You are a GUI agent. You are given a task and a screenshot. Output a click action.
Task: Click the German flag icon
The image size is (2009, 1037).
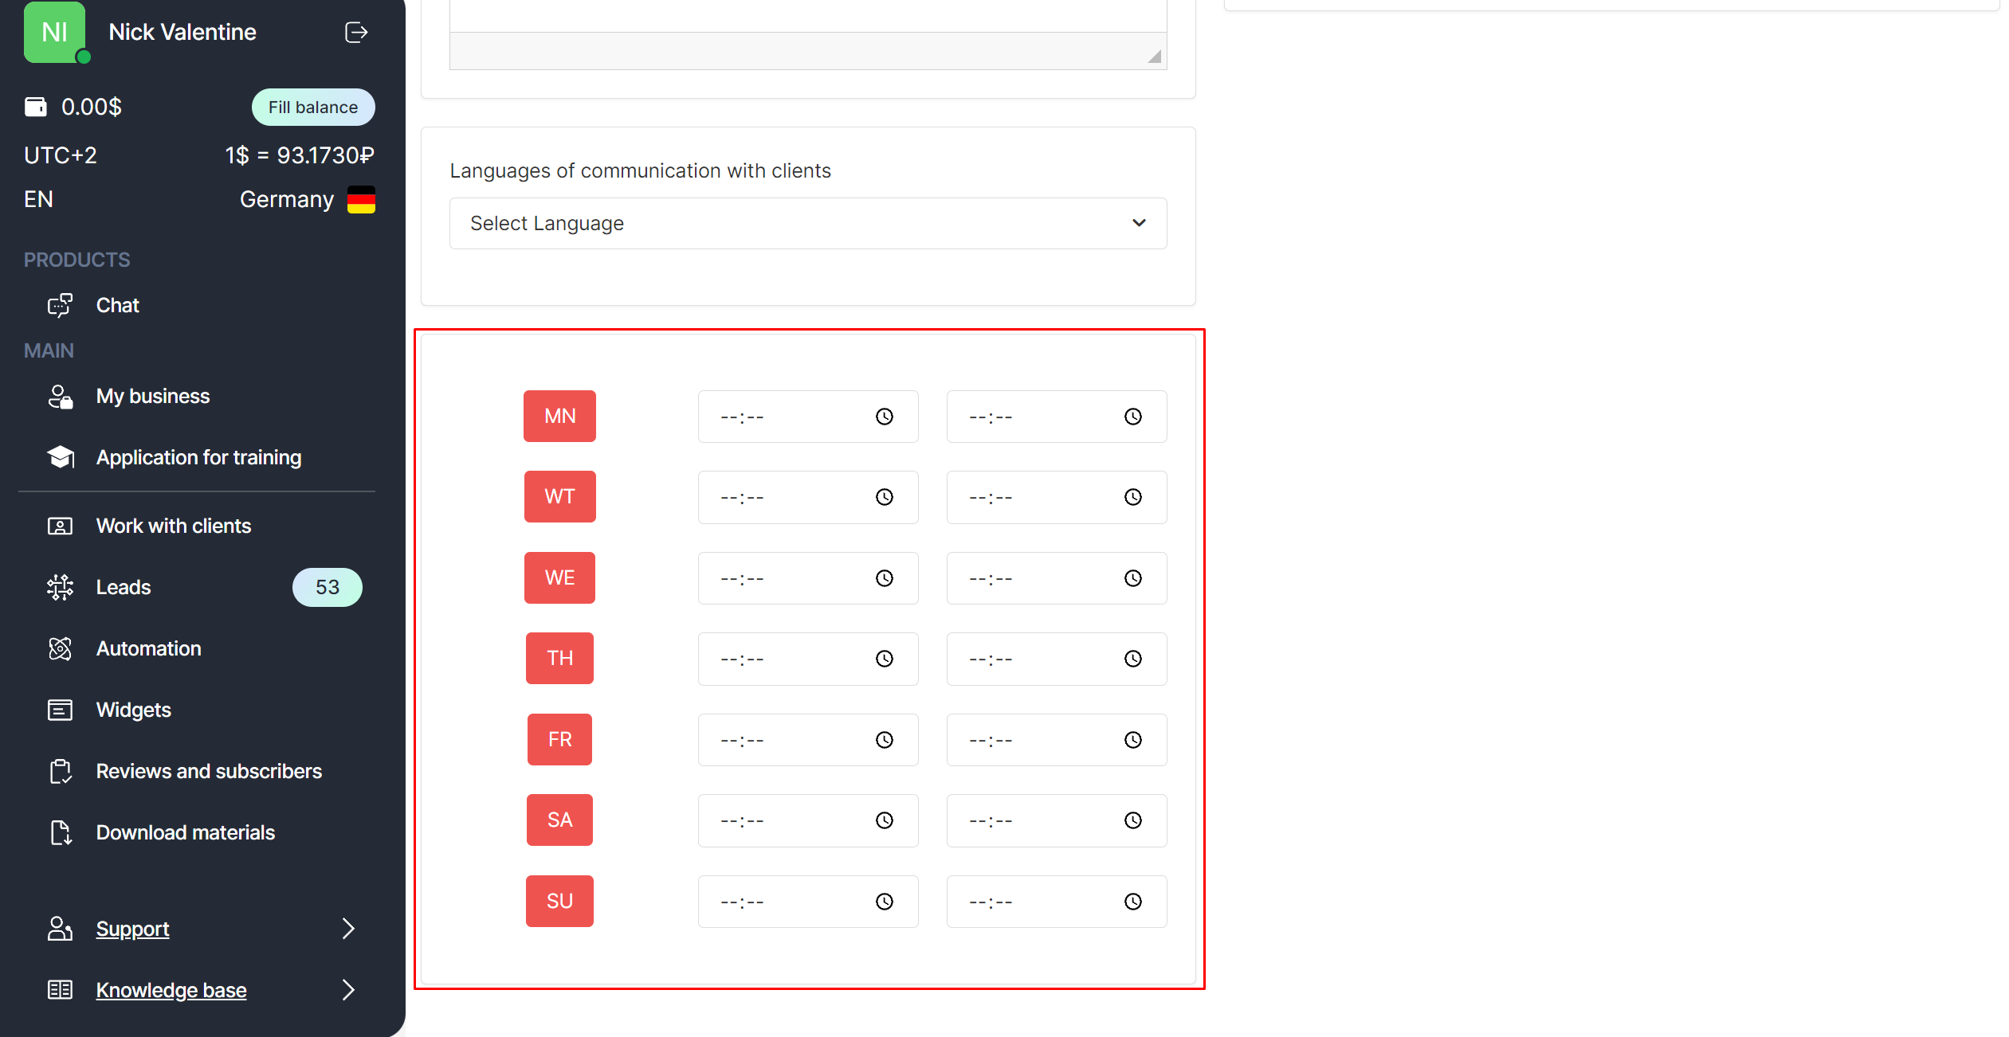pos(361,200)
